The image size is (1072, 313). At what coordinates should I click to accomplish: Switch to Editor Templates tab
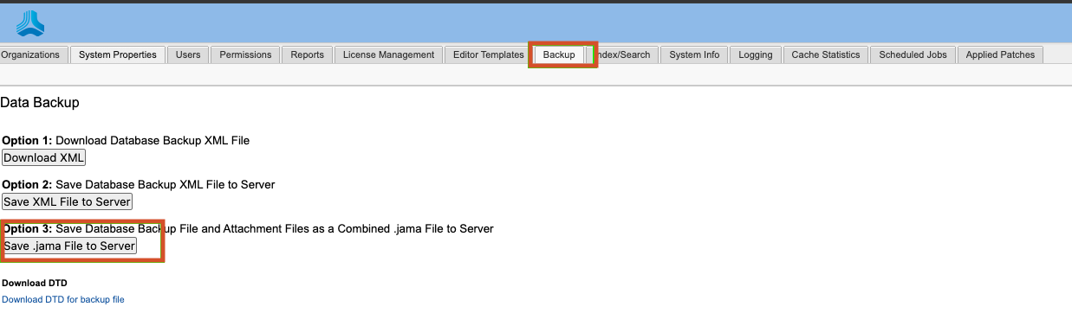point(489,54)
